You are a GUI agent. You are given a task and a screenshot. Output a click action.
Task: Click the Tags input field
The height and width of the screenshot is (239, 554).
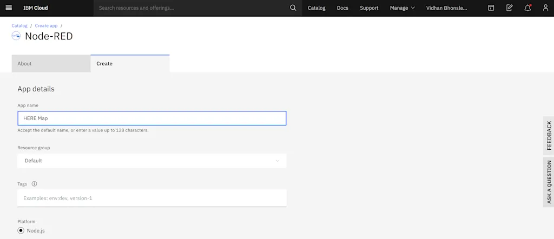152,198
